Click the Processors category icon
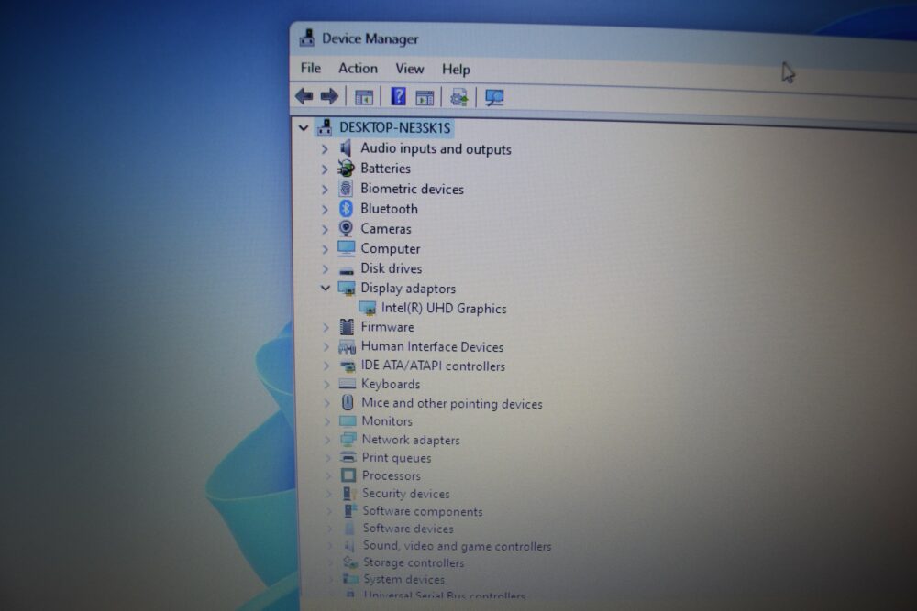The image size is (917, 611). pyautogui.click(x=348, y=475)
